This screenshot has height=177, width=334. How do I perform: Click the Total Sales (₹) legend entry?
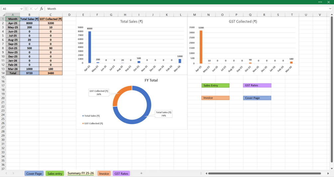coord(91,116)
